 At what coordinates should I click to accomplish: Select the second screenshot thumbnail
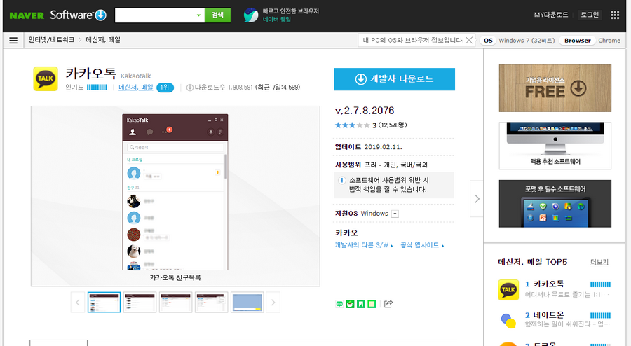click(140, 302)
